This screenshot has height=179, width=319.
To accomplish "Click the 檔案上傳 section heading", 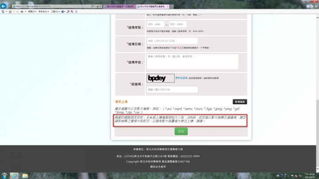I will click(x=121, y=102).
